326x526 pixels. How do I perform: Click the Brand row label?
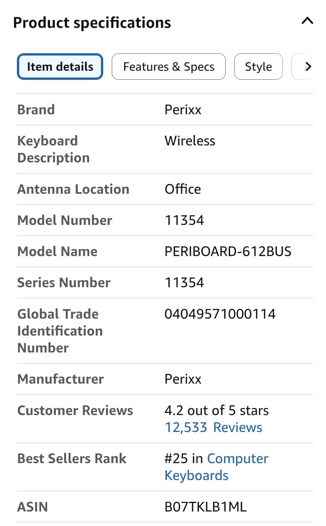tap(36, 109)
